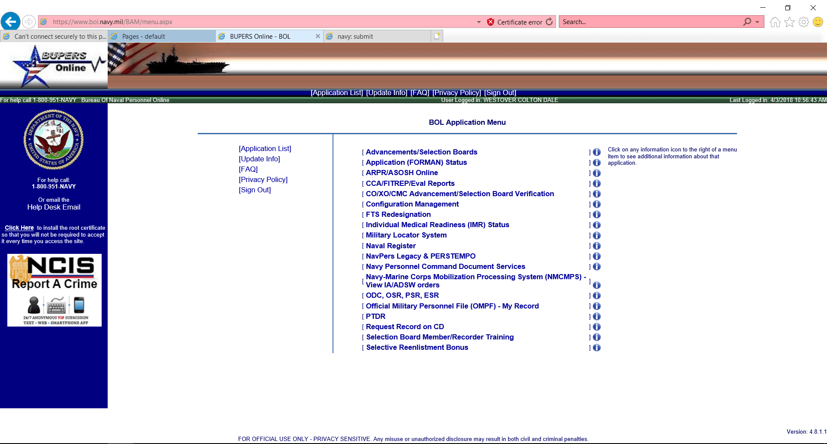Open the Help Desk Email link

click(53, 207)
